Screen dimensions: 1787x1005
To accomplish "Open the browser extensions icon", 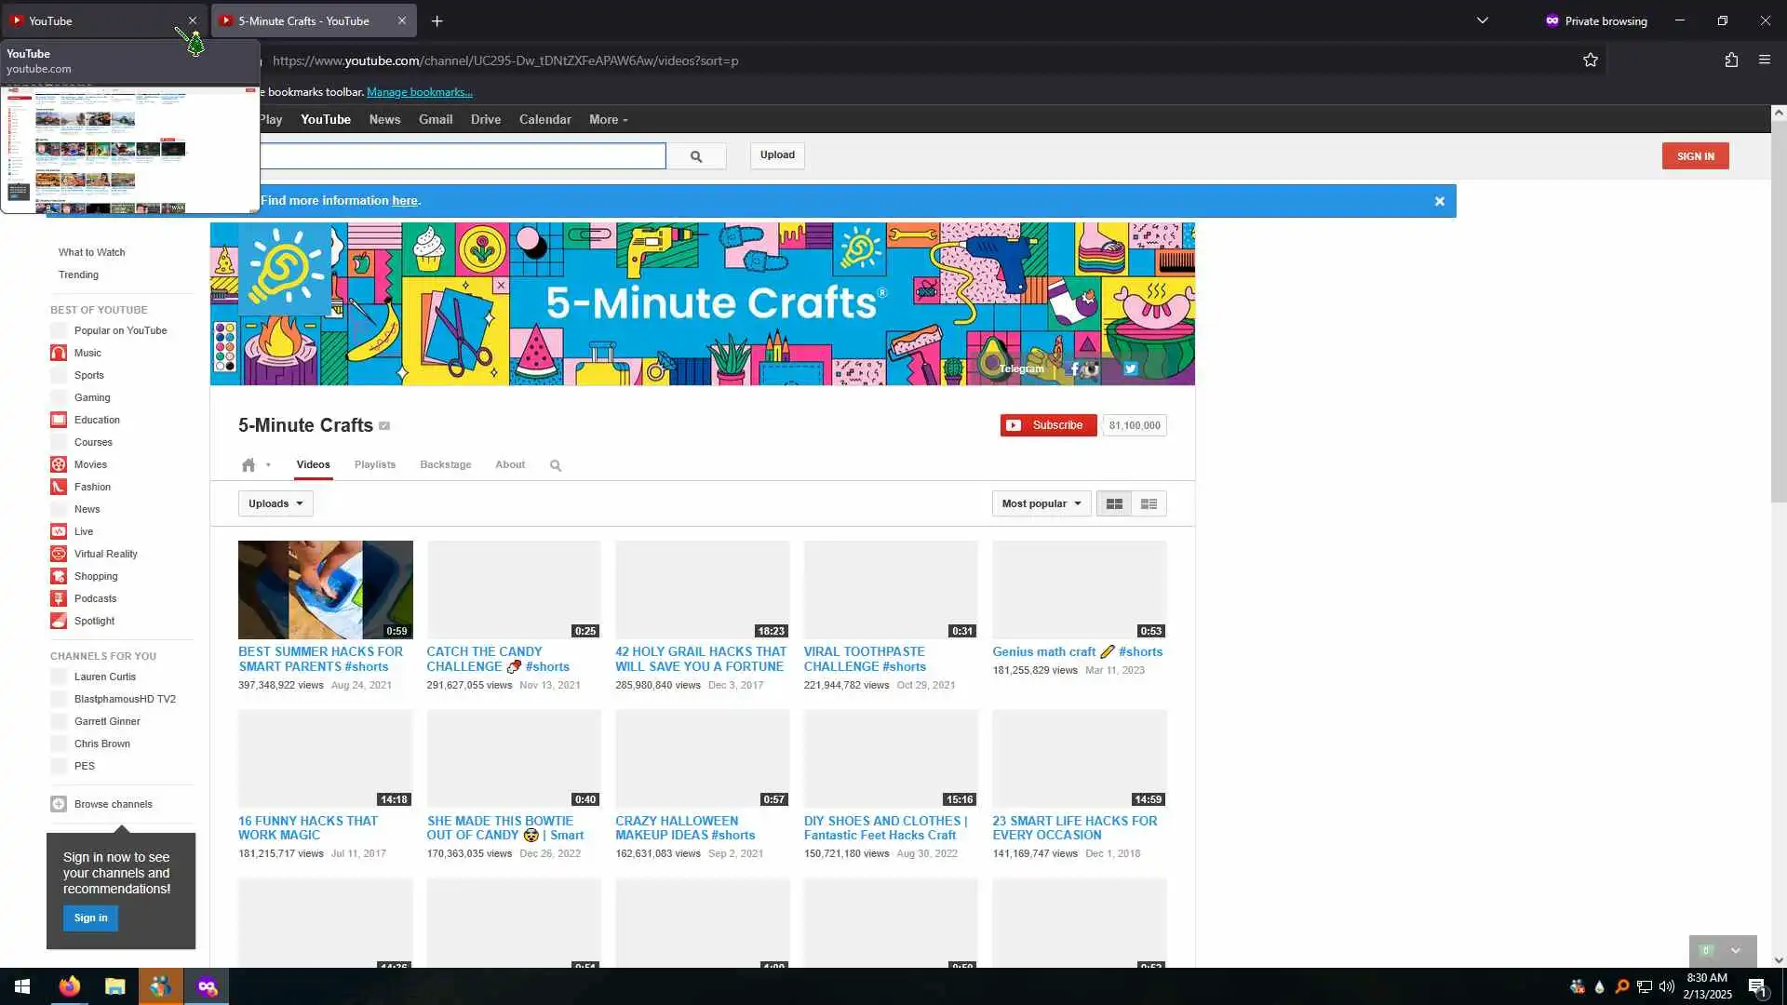I will (1731, 60).
